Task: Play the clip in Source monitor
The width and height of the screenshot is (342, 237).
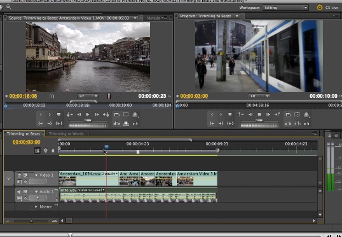Action: [88, 114]
